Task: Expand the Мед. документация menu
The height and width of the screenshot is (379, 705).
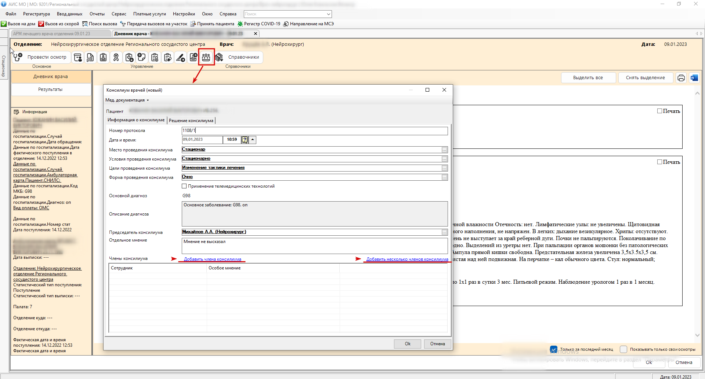Action: (127, 100)
